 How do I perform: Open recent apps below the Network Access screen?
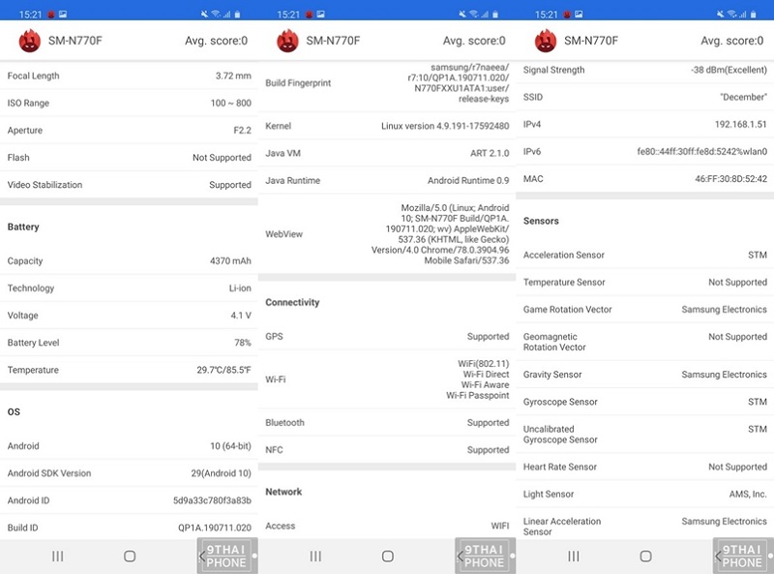coord(315,557)
